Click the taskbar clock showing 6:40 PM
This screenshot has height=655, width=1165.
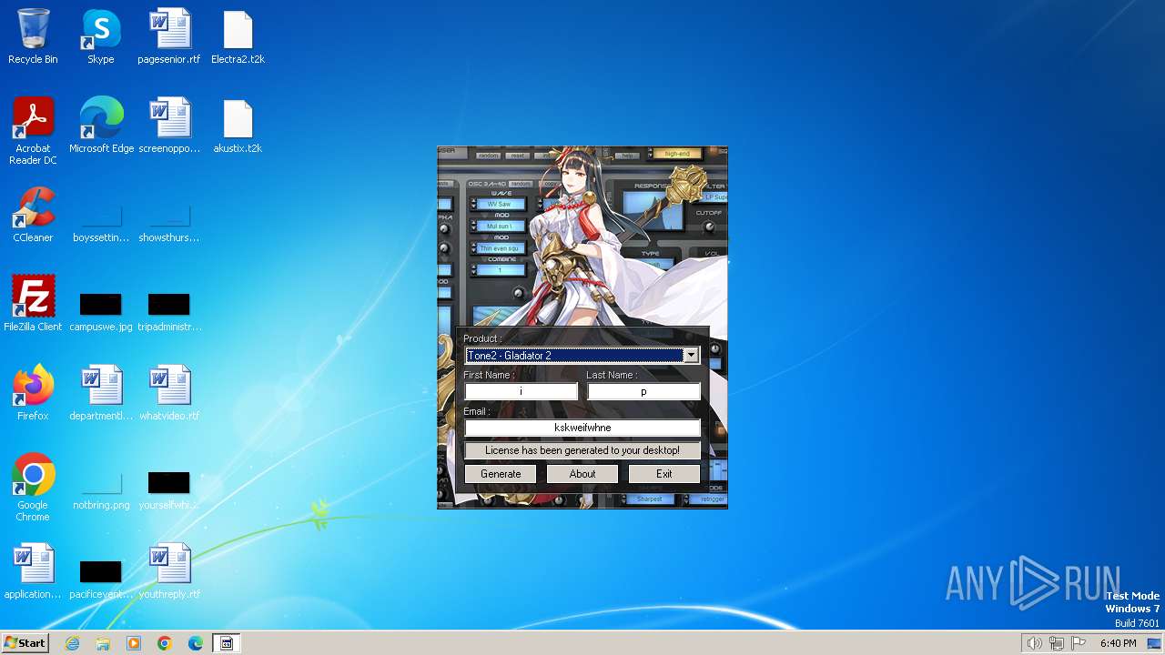coord(1118,643)
